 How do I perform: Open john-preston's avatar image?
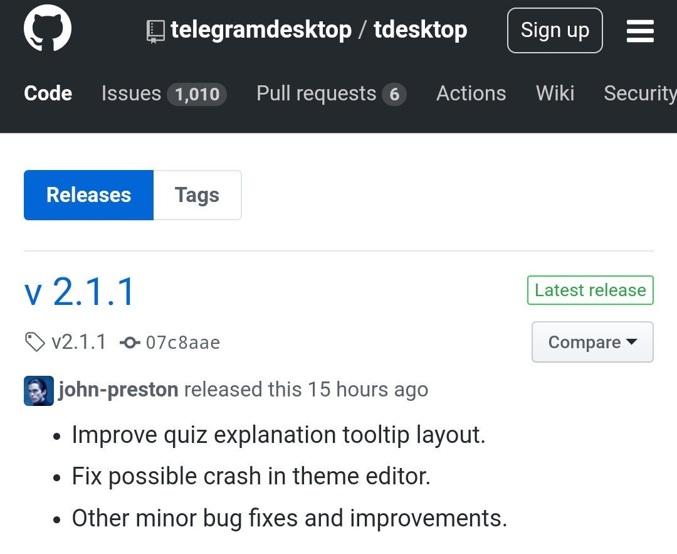coord(39,390)
